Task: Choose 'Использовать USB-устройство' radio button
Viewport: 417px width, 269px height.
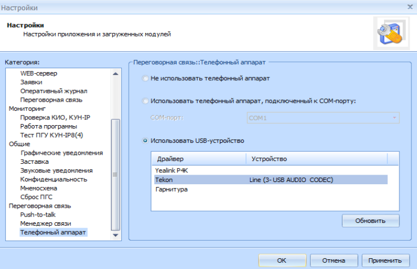Action: tap(145, 140)
